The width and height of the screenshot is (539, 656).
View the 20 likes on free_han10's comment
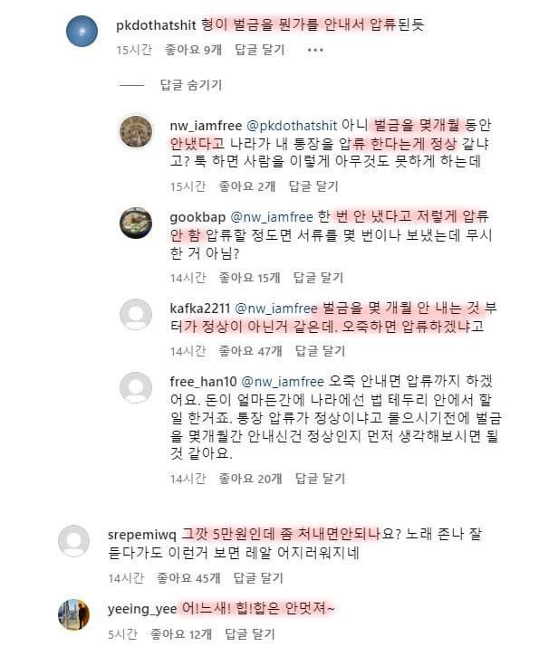(x=250, y=478)
